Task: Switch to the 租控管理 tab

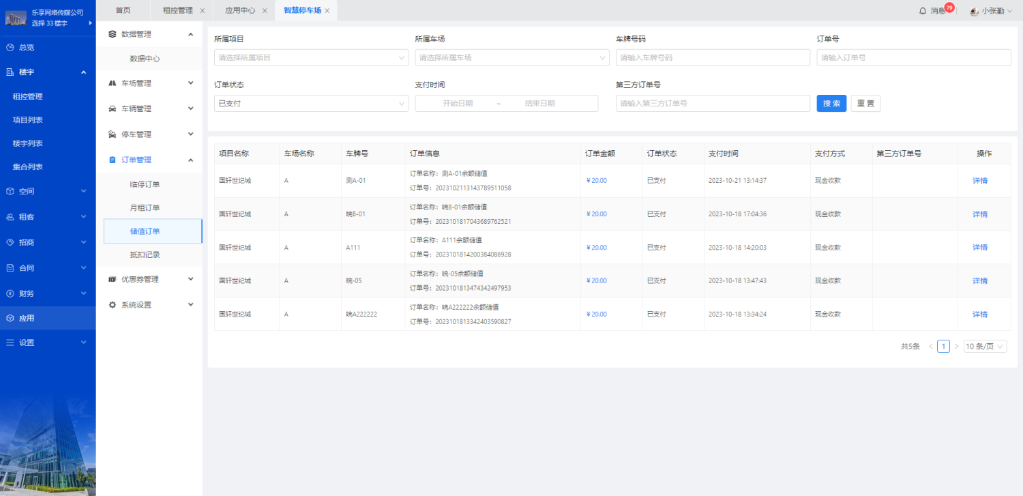Action: click(178, 10)
